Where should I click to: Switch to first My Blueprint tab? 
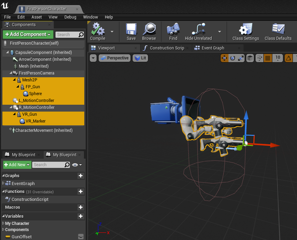point(23,155)
